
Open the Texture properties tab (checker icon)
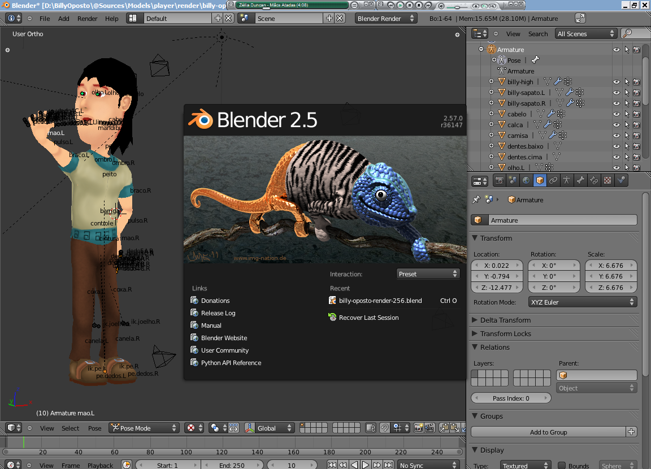click(607, 180)
